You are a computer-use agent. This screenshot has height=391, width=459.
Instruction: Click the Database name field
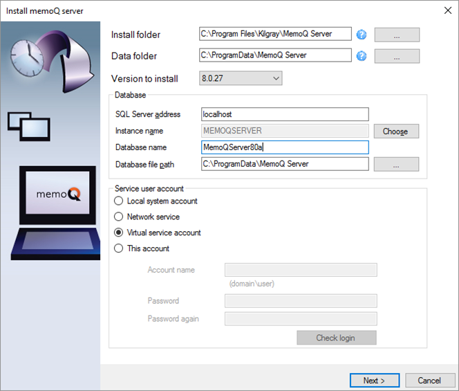point(285,147)
